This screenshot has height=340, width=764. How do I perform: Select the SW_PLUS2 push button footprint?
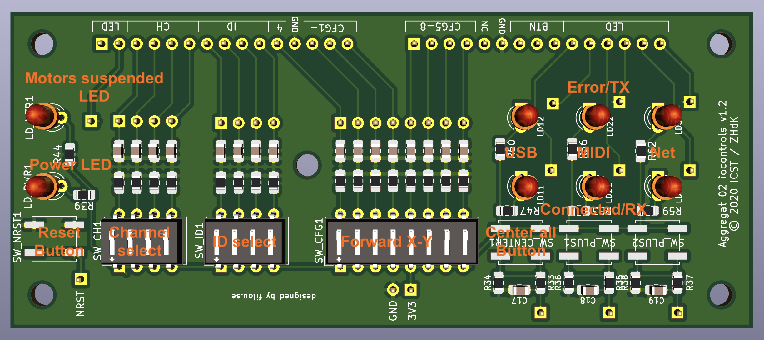[657, 242]
